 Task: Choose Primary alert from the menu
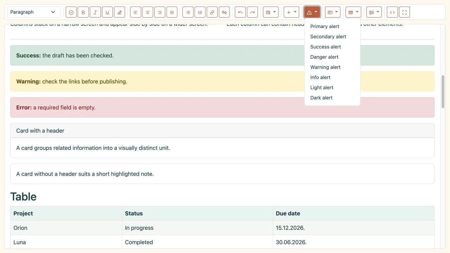tap(332, 26)
